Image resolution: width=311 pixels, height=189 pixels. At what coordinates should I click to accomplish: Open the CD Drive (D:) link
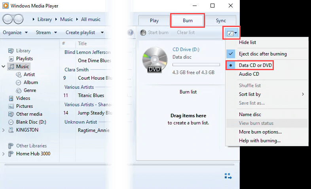186,50
